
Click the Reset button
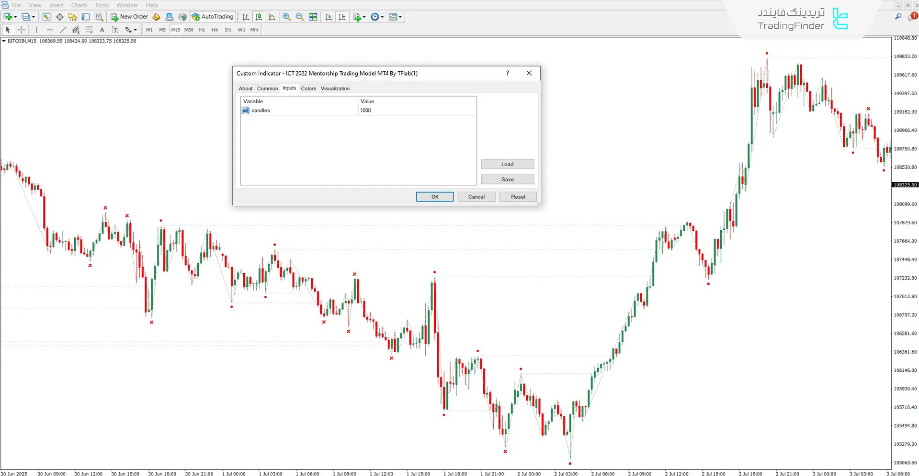point(518,196)
